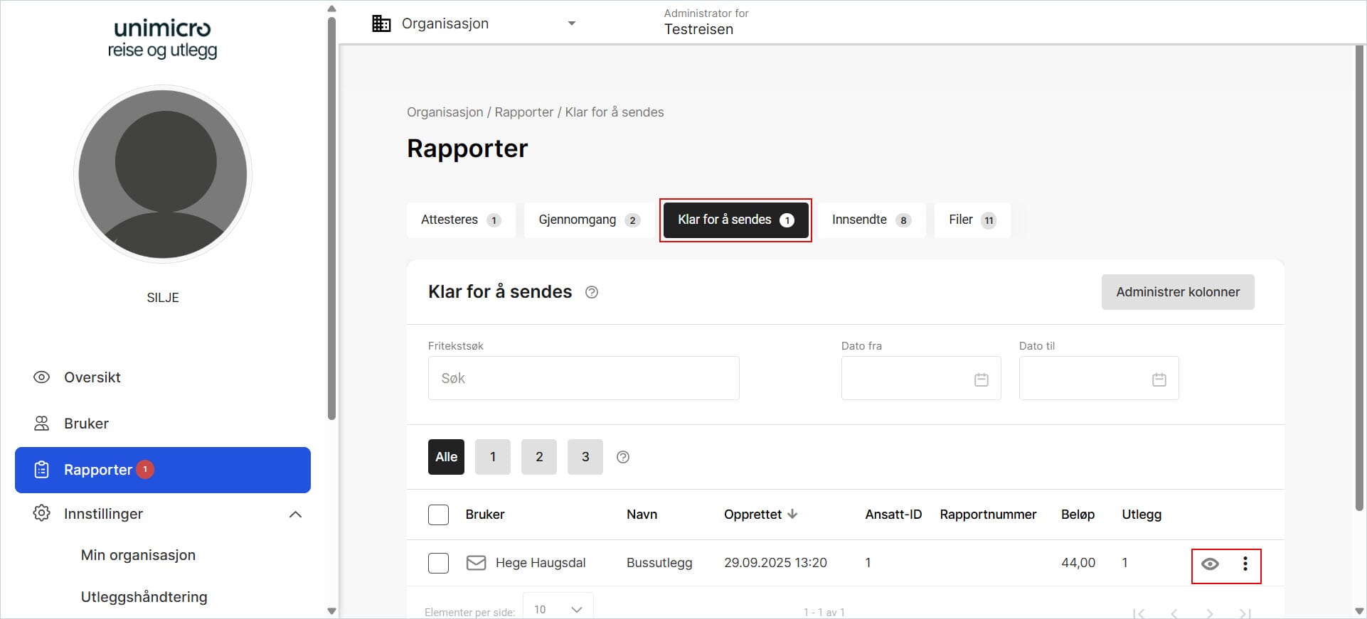Click the eye icon for Hege Haugsdal's report

1209,564
